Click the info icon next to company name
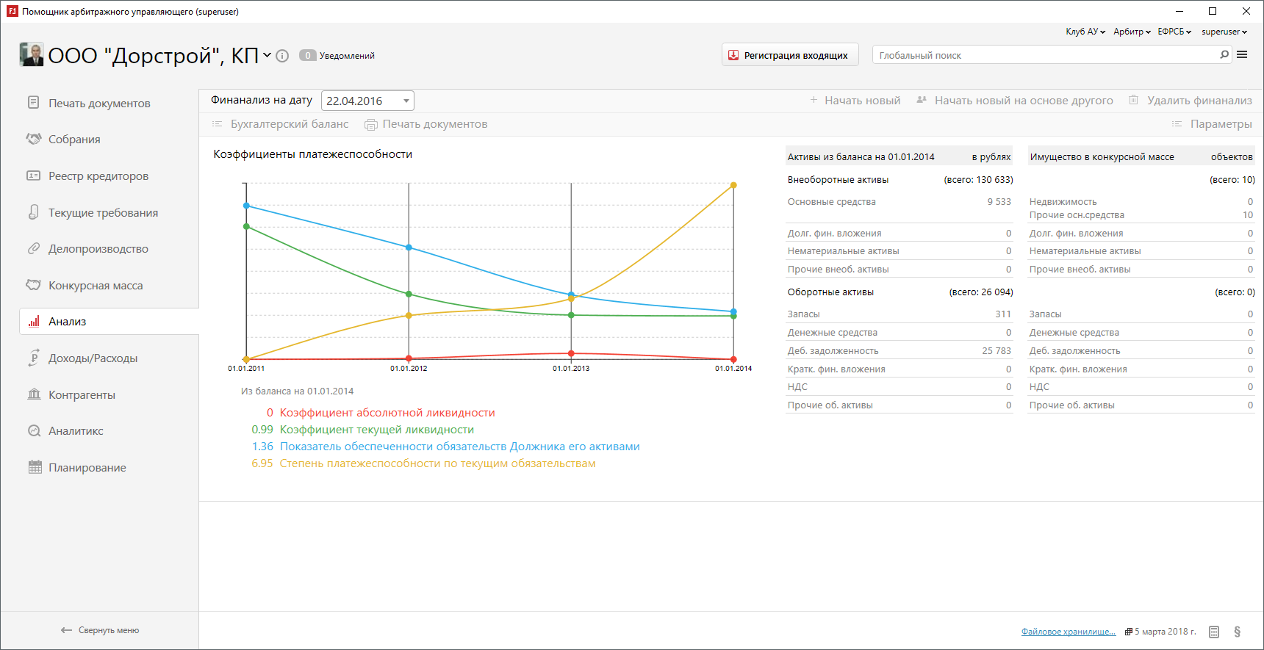1264x650 pixels. pos(282,56)
